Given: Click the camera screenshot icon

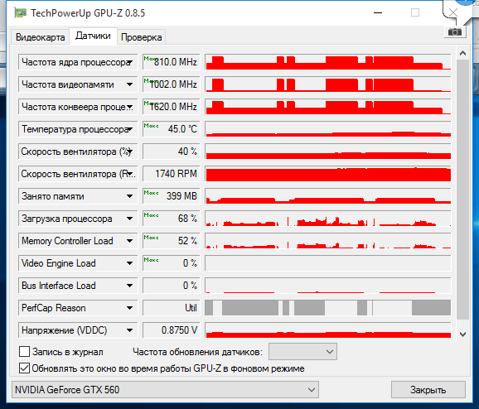Looking at the screenshot, I should [x=455, y=31].
